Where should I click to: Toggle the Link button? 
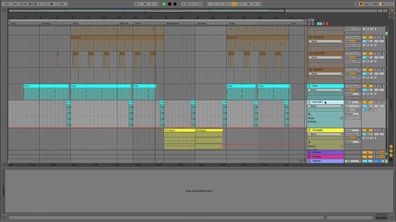click(x=7, y=4)
